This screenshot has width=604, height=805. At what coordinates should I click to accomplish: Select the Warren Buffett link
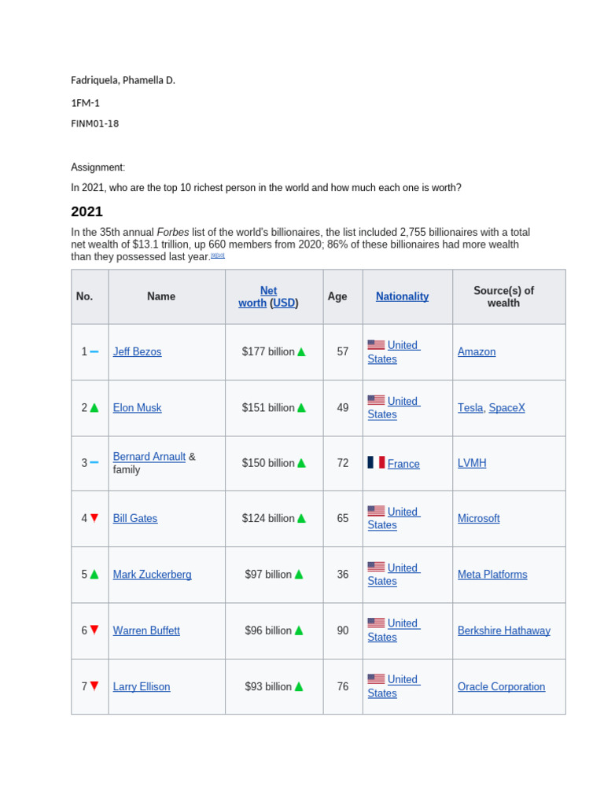pos(146,630)
